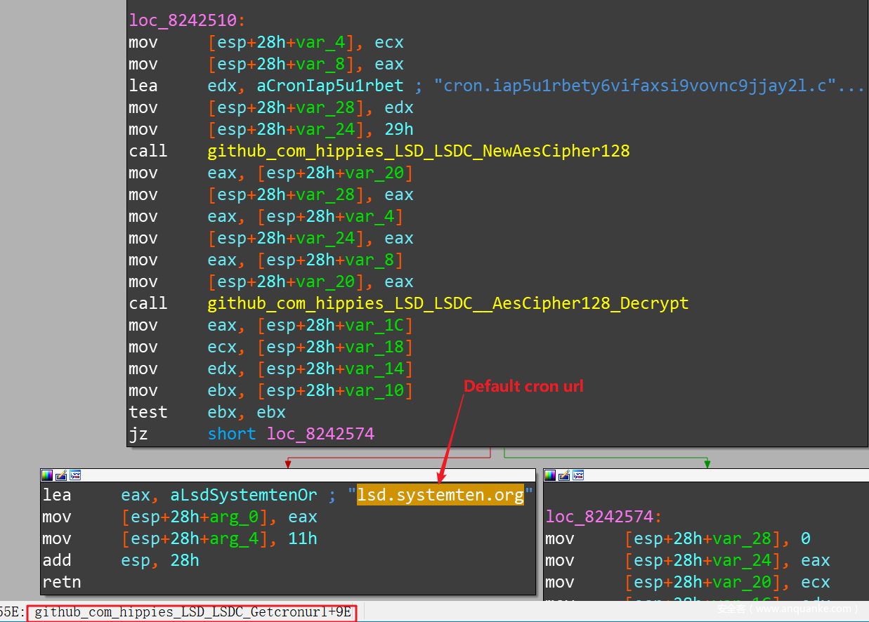Screen dimensions: 869x622
Task: Click the loc_8242574 label in right node
Action: pyautogui.click(x=599, y=517)
